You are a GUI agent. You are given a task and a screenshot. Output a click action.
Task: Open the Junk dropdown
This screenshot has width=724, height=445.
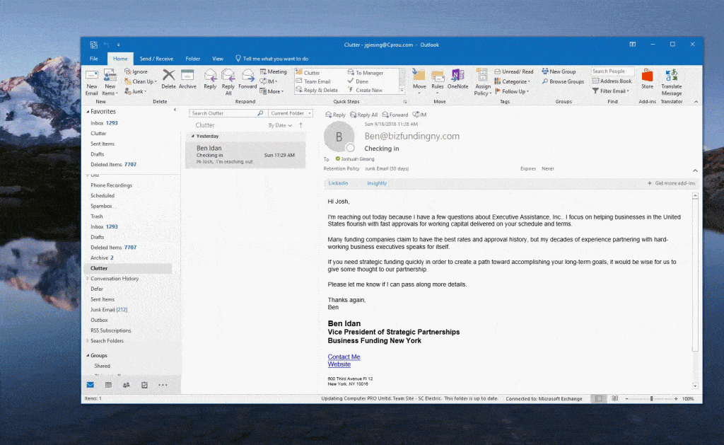135,91
